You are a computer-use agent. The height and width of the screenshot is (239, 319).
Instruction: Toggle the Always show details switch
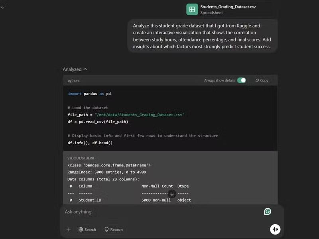coord(242,80)
